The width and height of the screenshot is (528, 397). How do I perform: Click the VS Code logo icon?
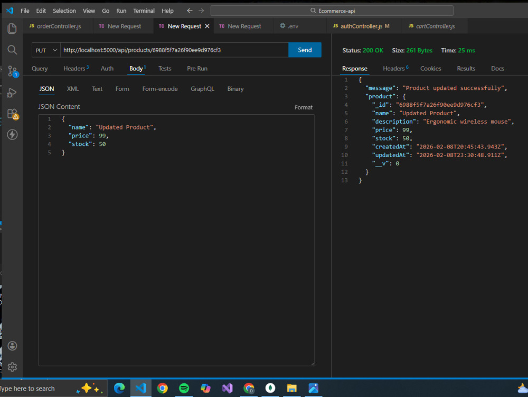tap(10, 11)
